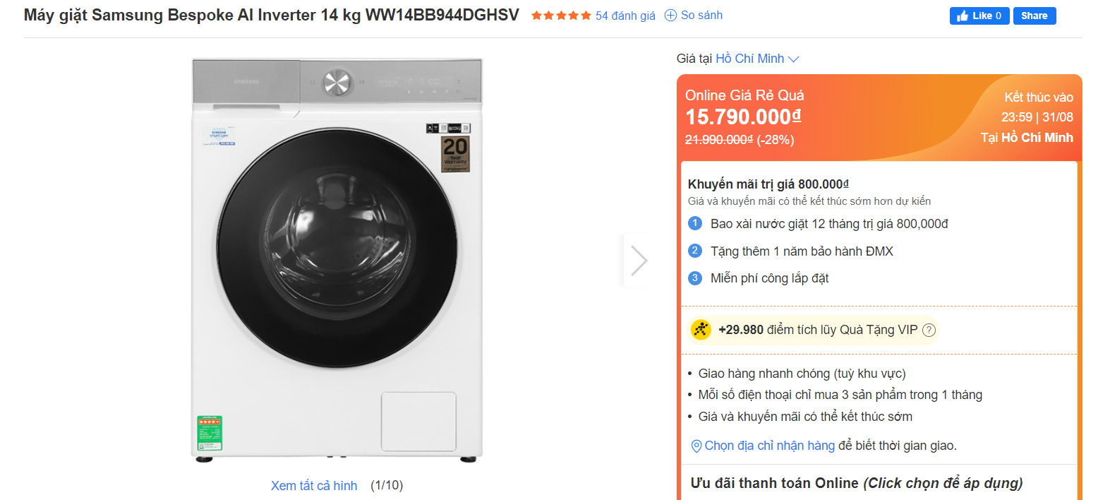Click the washing machine product image
This screenshot has height=500, width=1110.
[x=337, y=260]
